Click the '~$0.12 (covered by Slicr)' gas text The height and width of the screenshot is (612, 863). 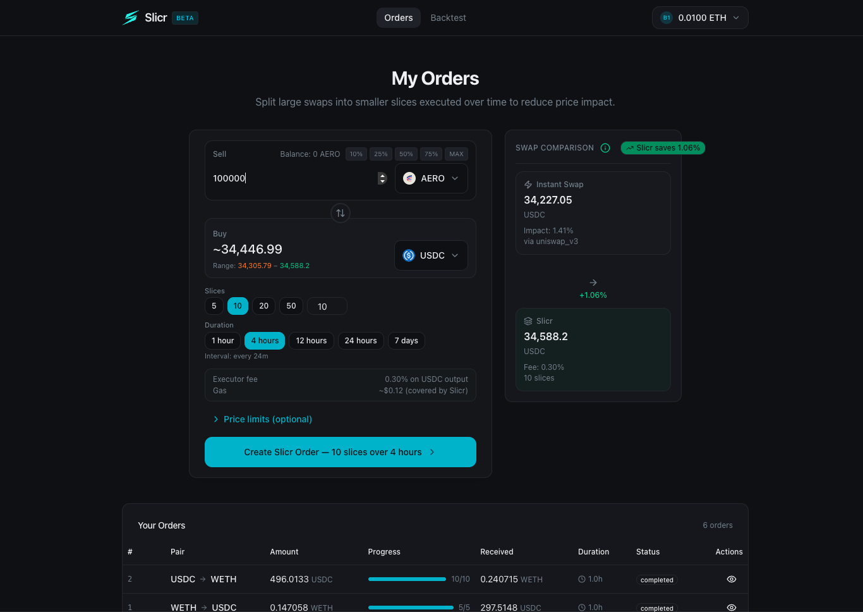423,391
